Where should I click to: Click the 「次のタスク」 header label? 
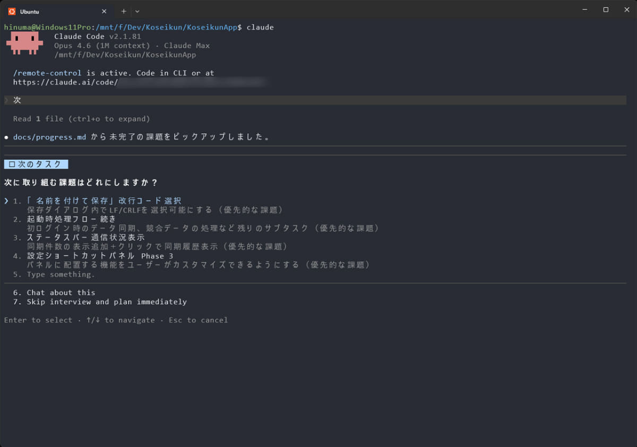tap(36, 164)
